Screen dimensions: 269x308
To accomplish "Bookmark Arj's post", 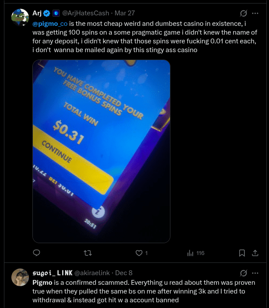I will 242,253.
